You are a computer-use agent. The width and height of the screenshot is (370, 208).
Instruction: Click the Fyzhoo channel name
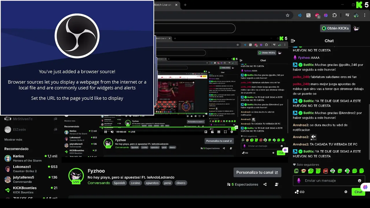(96, 171)
